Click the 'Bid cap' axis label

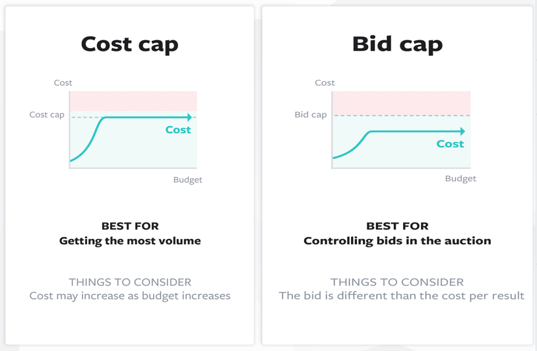(x=311, y=115)
